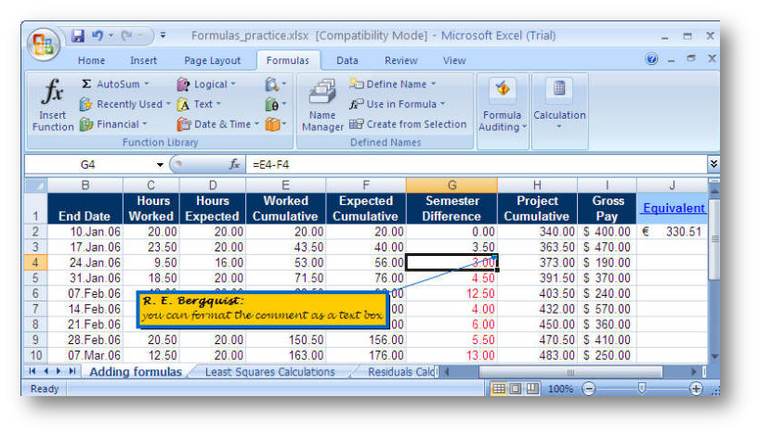Screen dimensions: 759x435
Task: Click in the formula bar showing =E4-F4
Action: (x=465, y=164)
